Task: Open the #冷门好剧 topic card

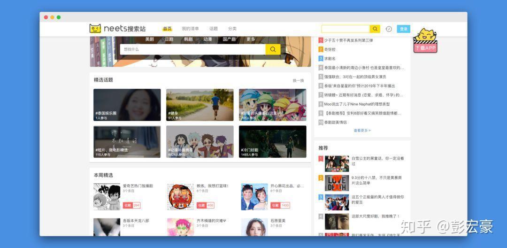Action: 273,142
